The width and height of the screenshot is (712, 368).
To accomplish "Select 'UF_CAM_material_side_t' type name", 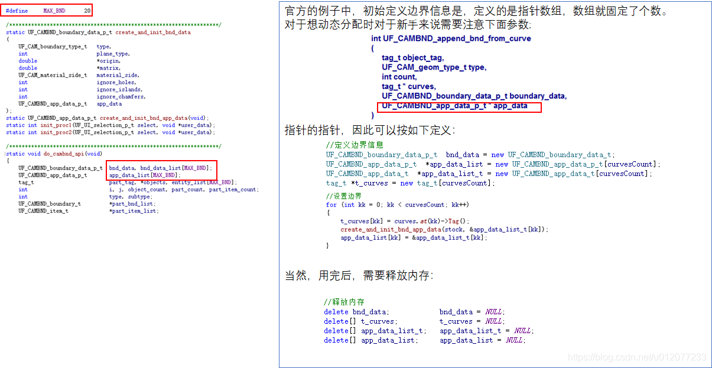I will pos(53,75).
